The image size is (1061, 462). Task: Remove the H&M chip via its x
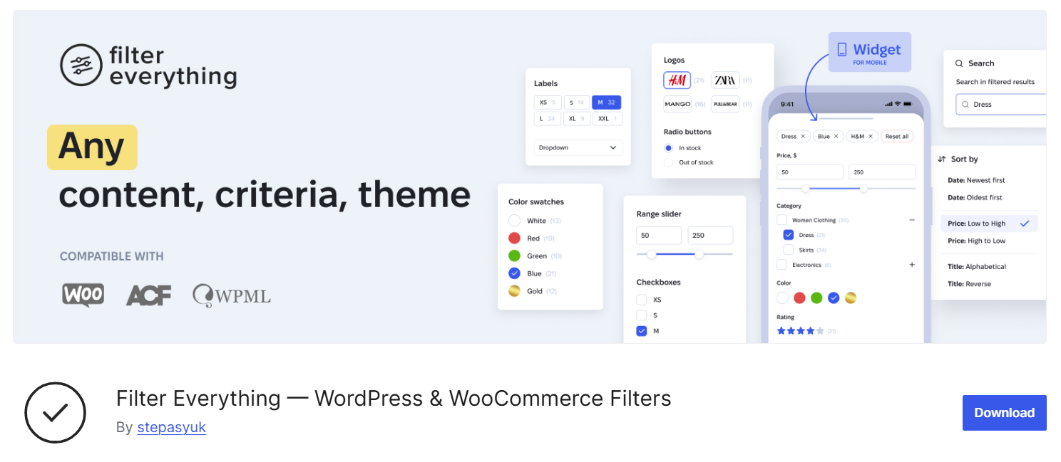871,136
